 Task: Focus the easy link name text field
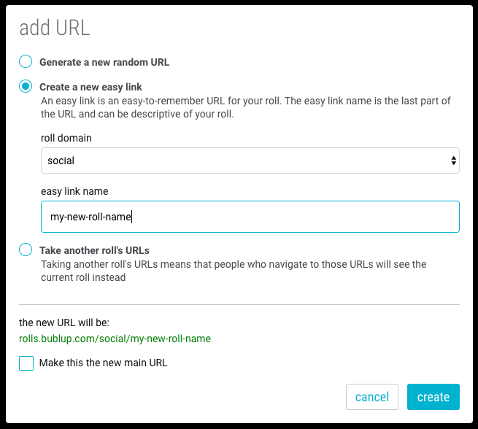(250, 217)
